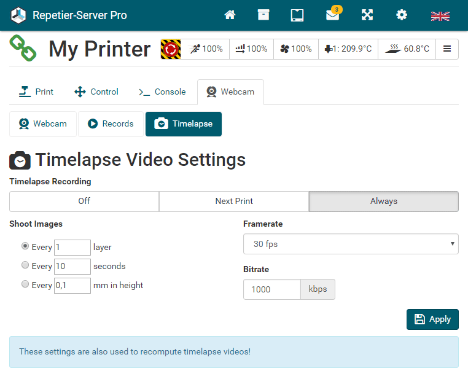
Task: Open the archive box icon in header
Action: [x=263, y=15]
